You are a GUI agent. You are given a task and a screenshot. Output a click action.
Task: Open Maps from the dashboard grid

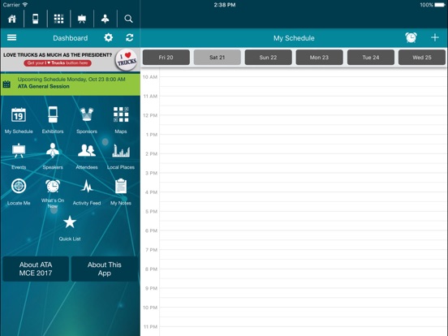121,115
